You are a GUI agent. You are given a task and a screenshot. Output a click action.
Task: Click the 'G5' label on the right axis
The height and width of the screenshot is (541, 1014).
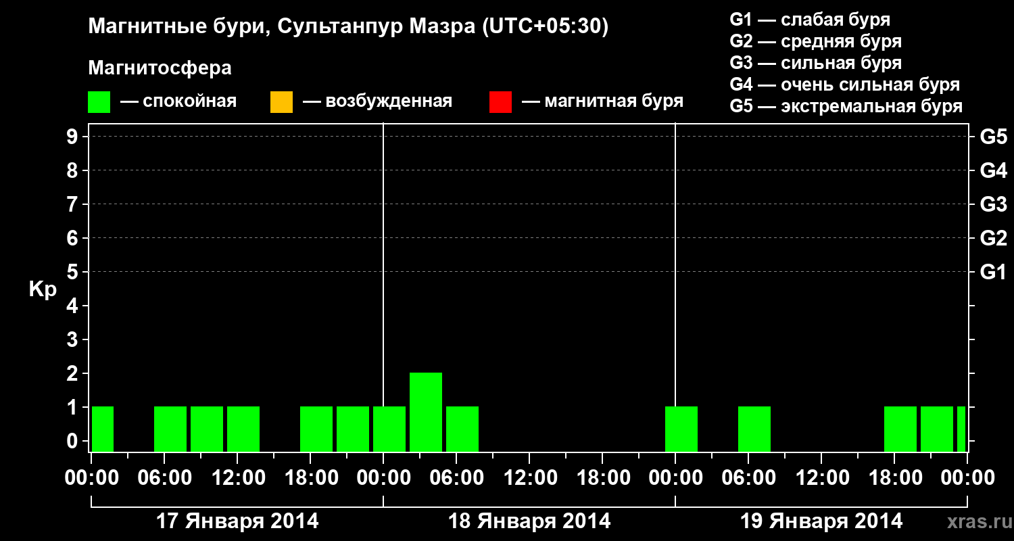point(993,137)
